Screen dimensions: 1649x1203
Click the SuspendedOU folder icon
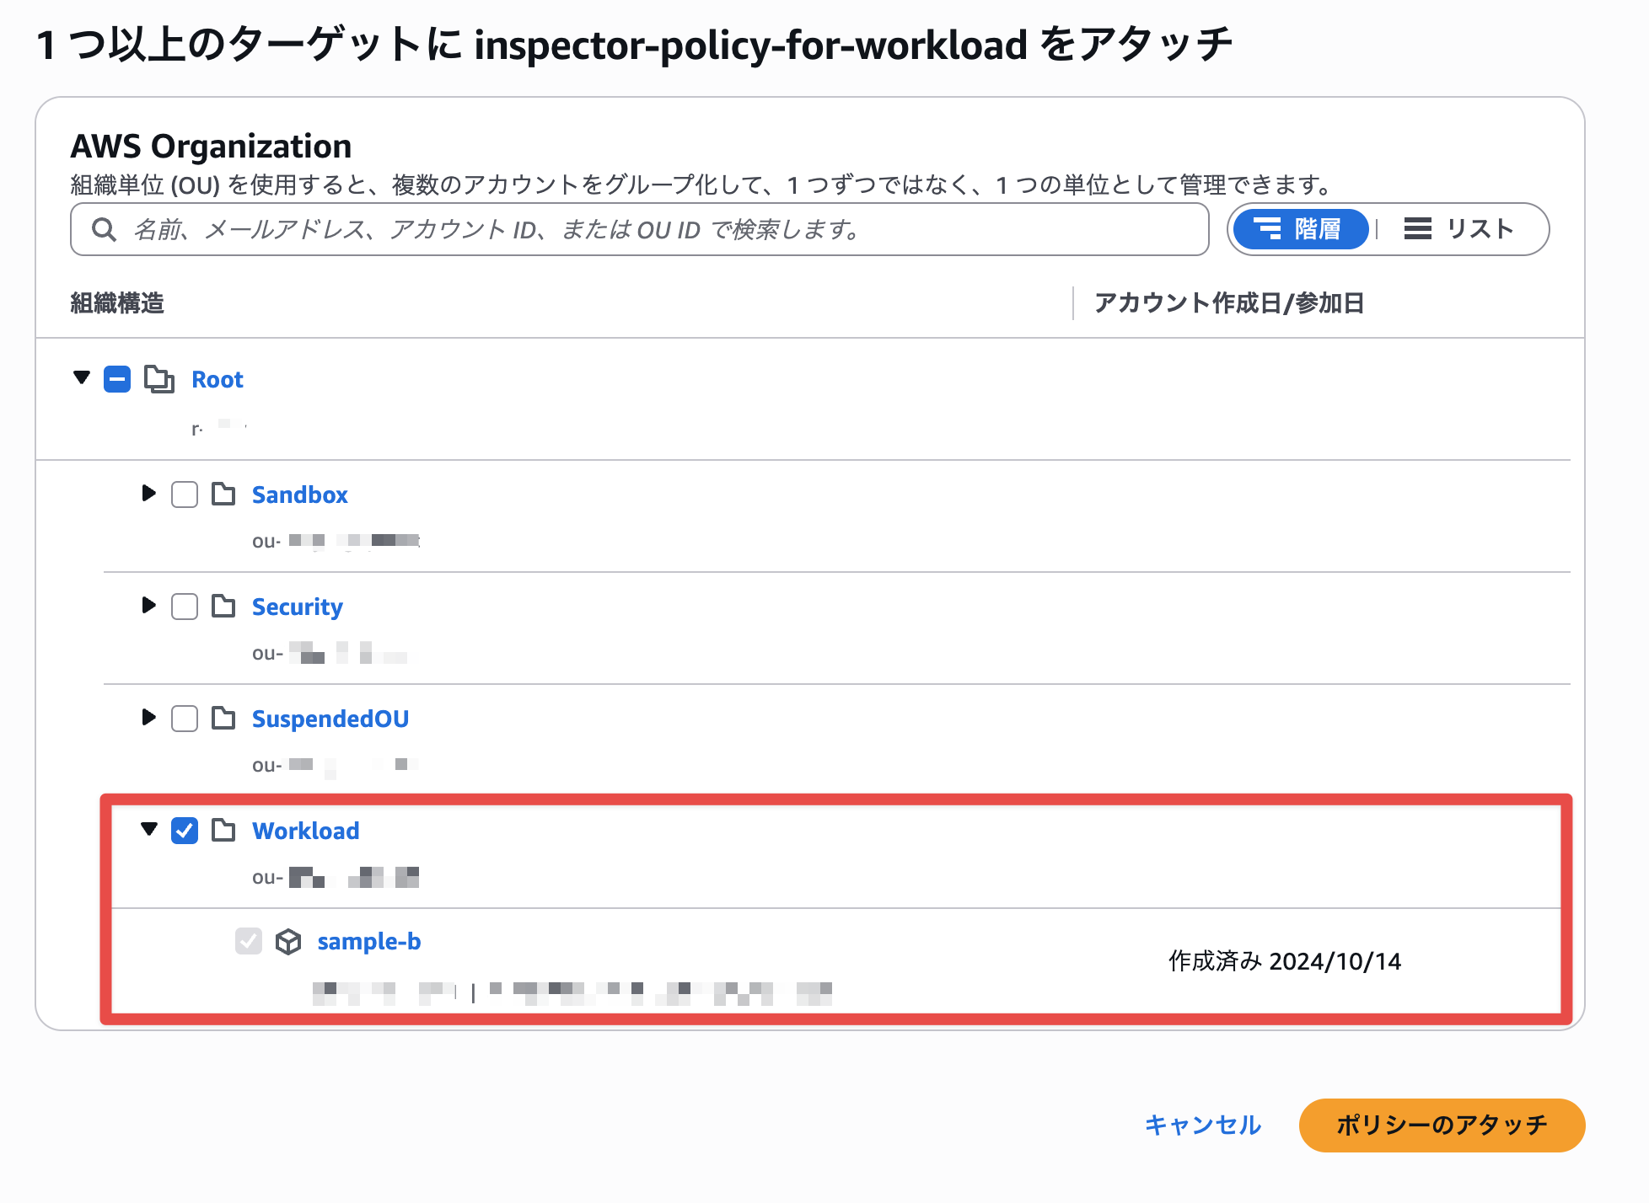223,719
